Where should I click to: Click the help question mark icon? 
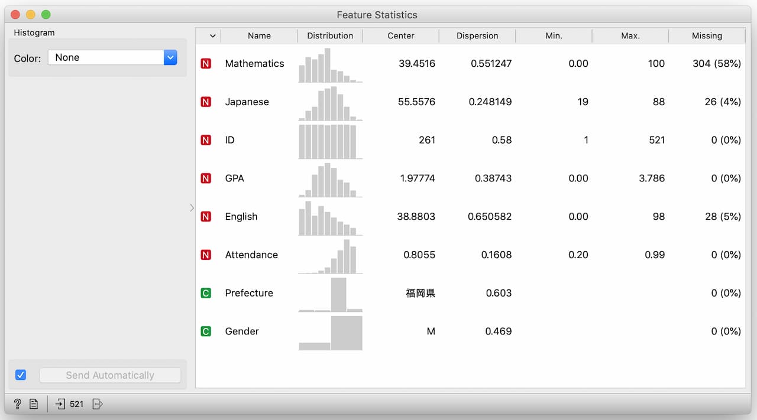click(17, 404)
